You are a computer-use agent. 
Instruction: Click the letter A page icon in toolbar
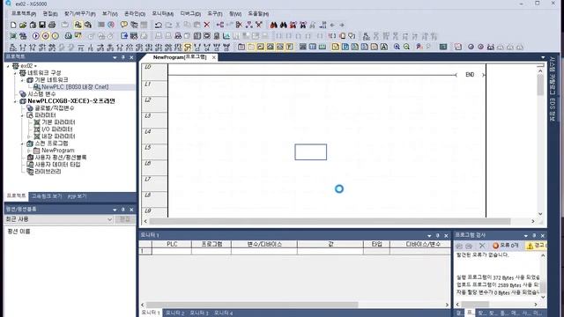pyautogui.click(x=384, y=47)
